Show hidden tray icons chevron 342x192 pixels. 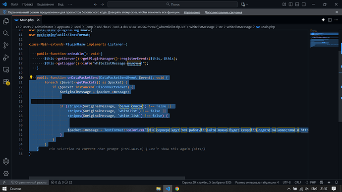tap(289, 189)
